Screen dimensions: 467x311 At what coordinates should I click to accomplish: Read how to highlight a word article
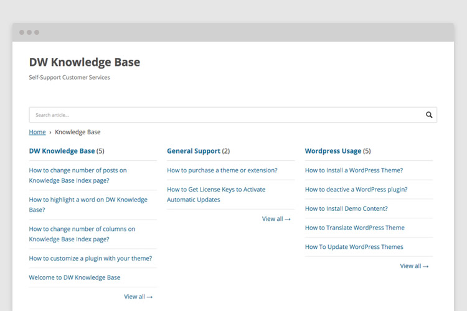[88, 205]
